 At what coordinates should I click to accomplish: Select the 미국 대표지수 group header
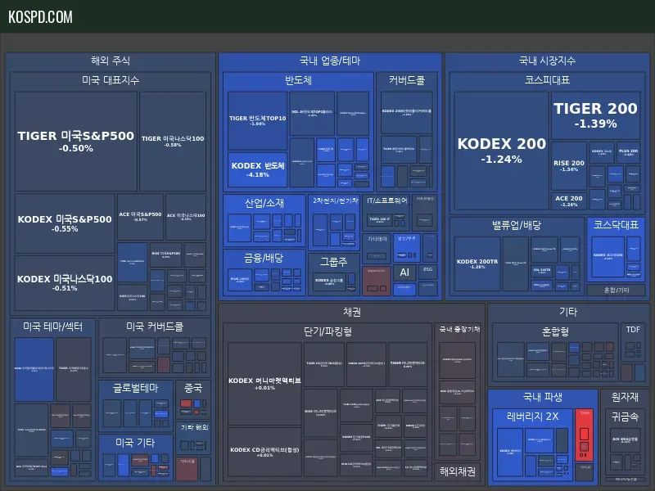[x=111, y=80]
